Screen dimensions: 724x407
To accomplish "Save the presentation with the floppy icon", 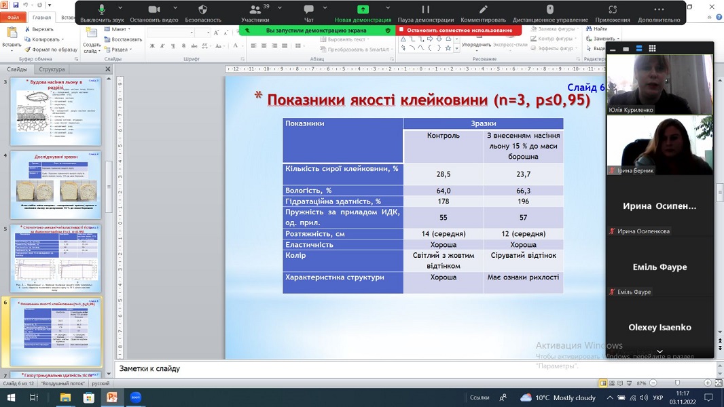I will [x=15, y=5].
